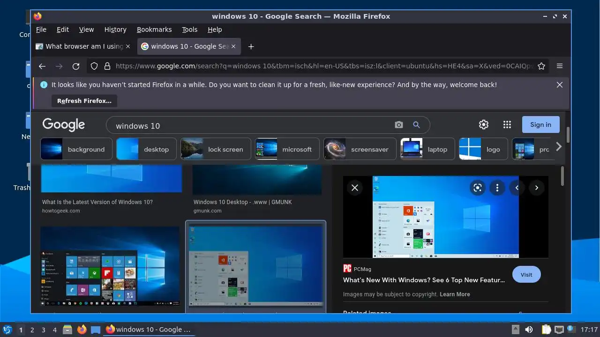The width and height of the screenshot is (600, 337).
Task: Open the Firefox hamburger menu
Action: pyautogui.click(x=560, y=66)
